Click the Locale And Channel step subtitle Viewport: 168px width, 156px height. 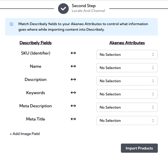(x=89, y=11)
